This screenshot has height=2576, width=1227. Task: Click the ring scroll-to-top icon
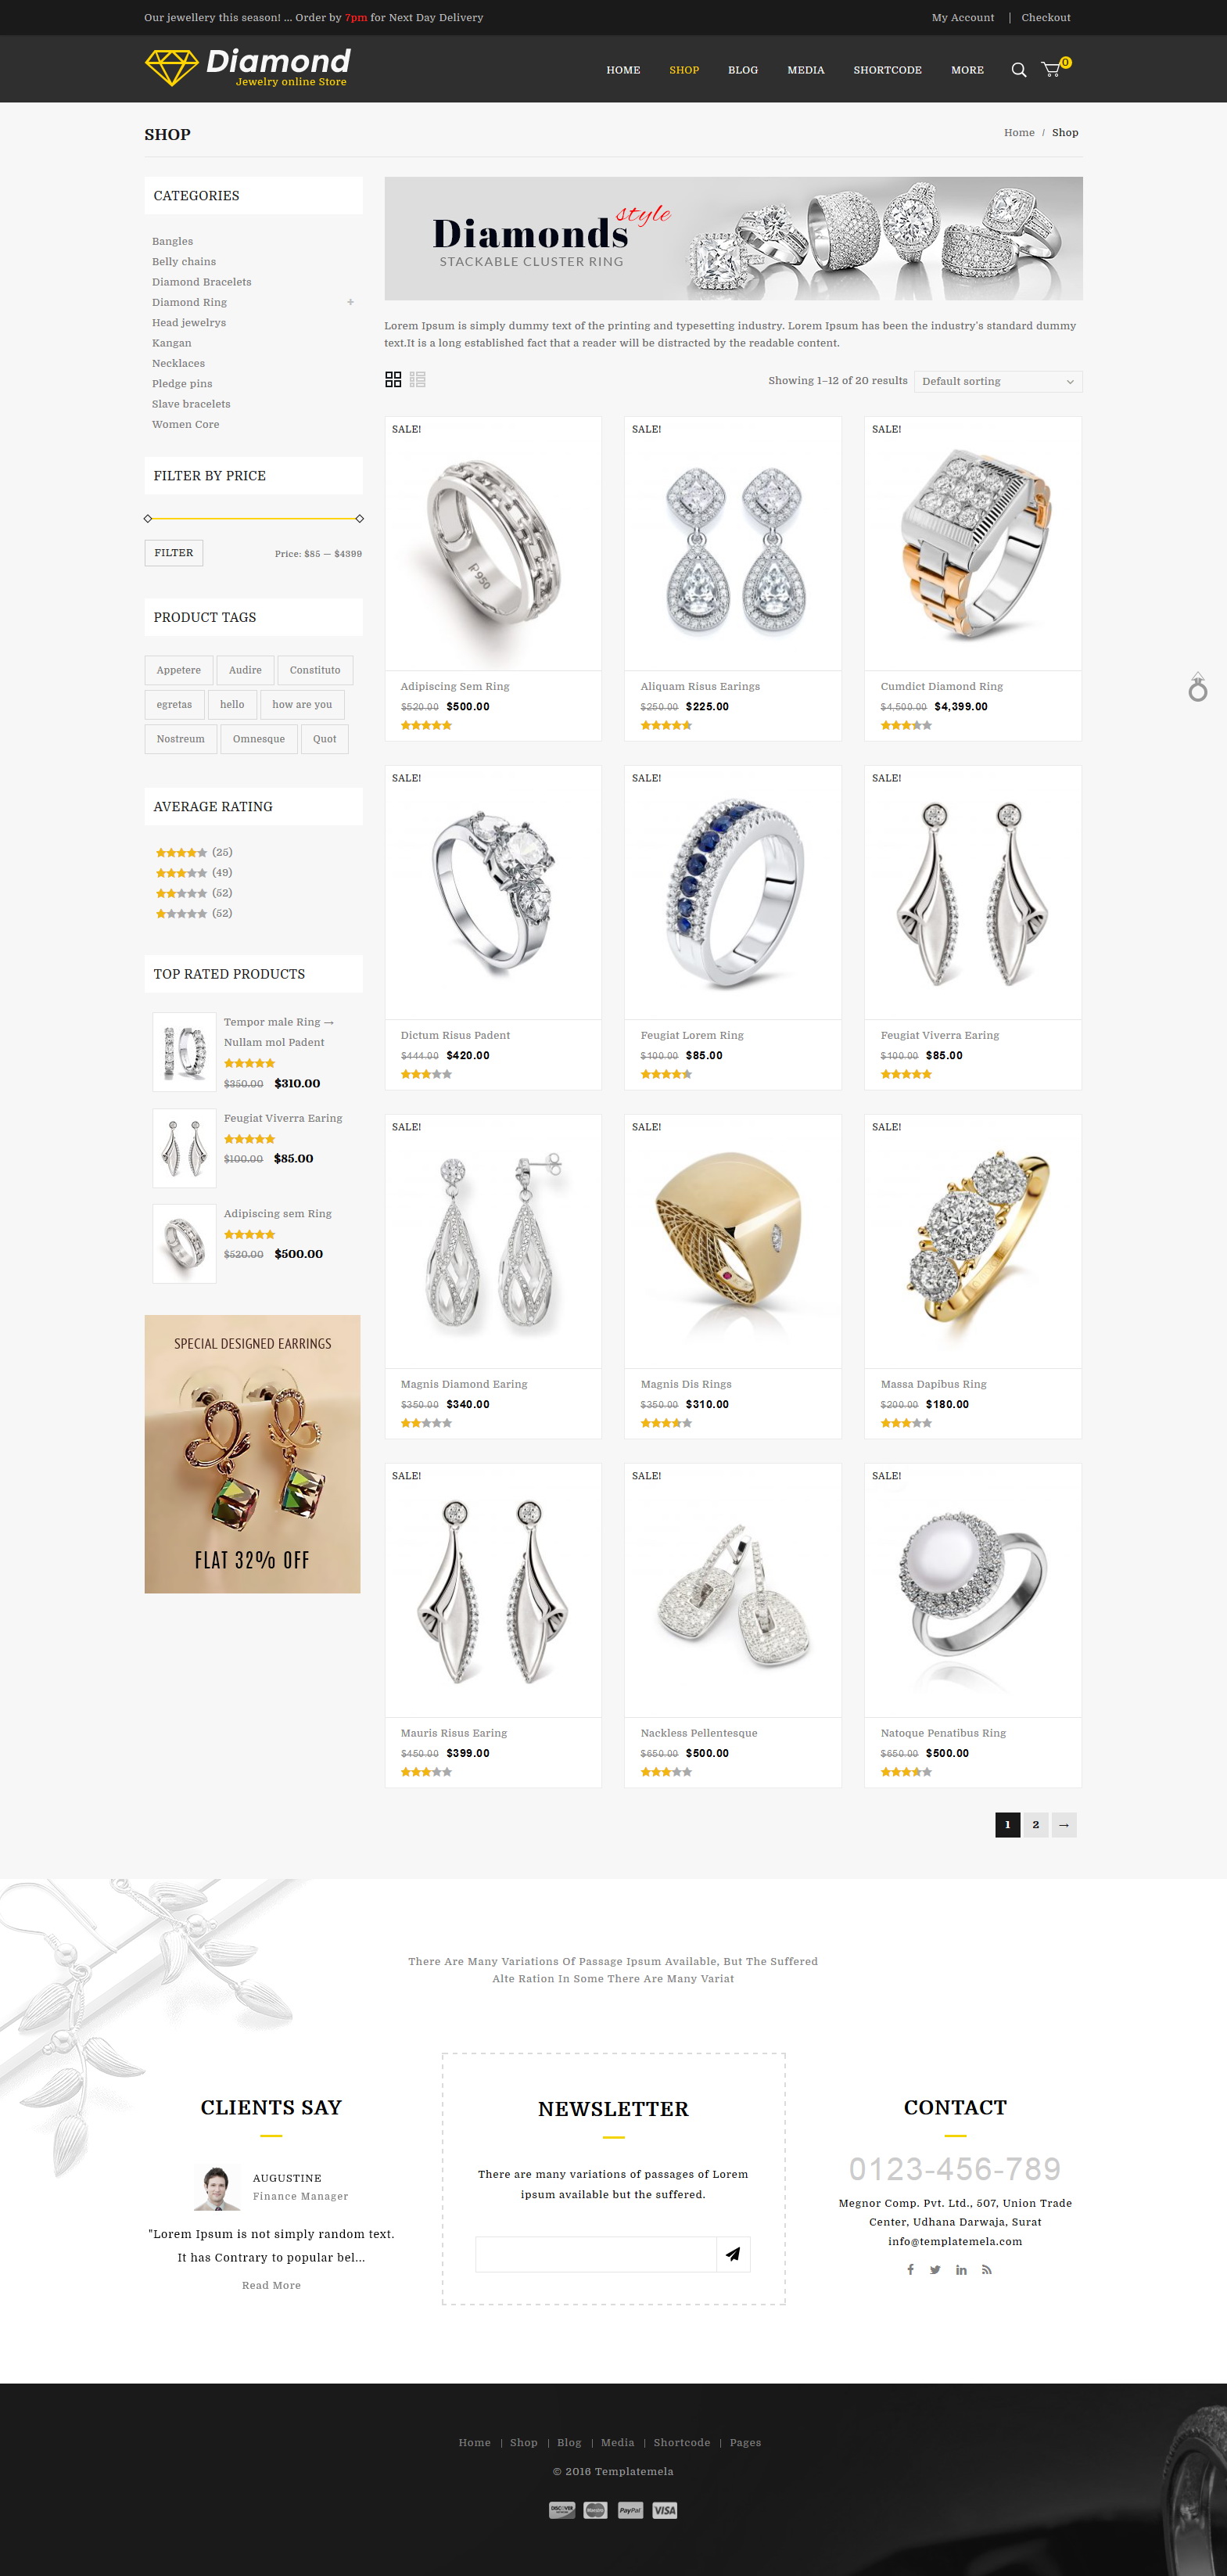point(1197,687)
